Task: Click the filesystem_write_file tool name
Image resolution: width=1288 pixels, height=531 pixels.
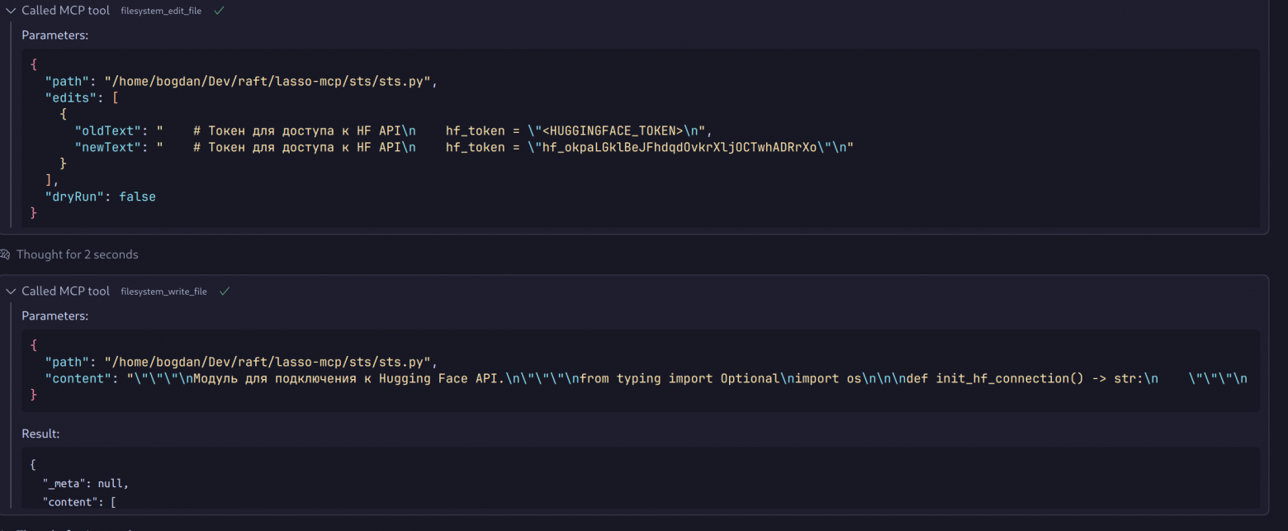Action: click(163, 292)
